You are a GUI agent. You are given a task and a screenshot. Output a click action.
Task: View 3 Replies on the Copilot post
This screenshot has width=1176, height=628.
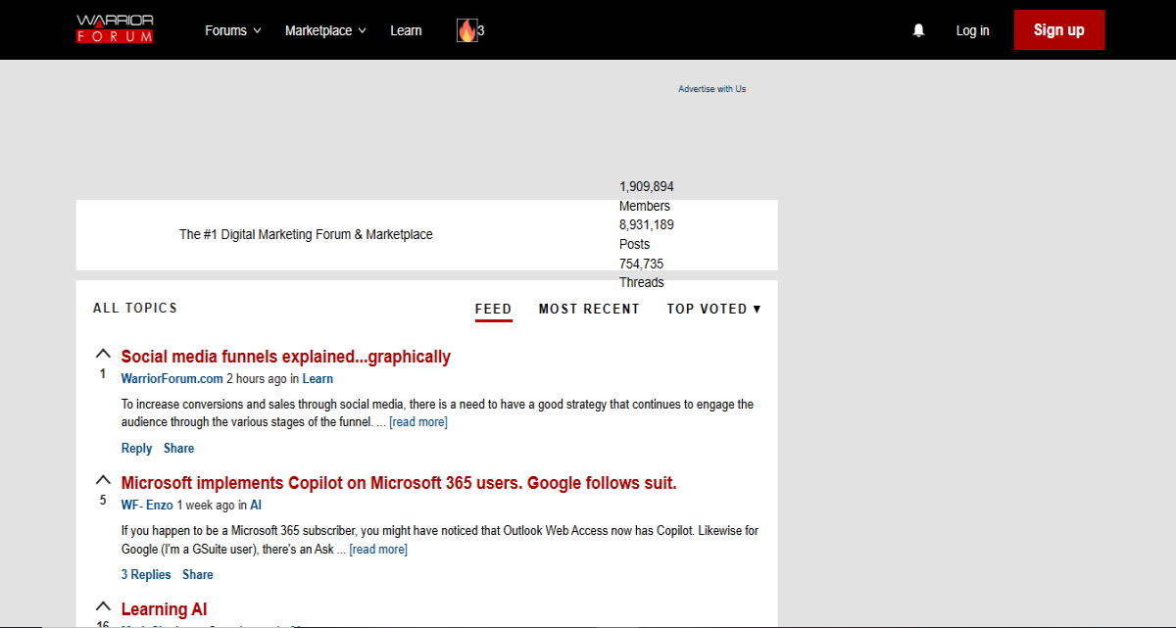(146, 575)
